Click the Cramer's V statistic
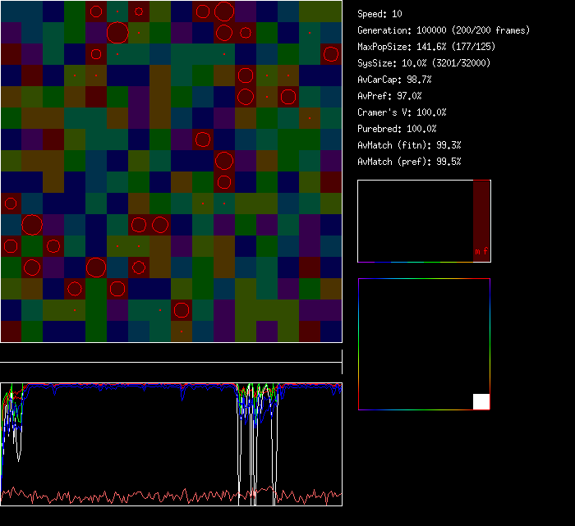 click(x=402, y=112)
